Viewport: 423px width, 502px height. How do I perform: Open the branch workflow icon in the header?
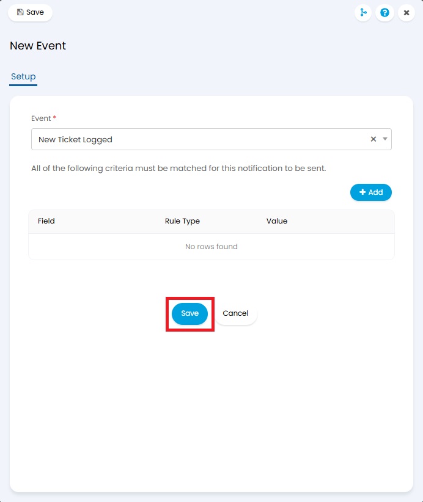pyautogui.click(x=363, y=12)
